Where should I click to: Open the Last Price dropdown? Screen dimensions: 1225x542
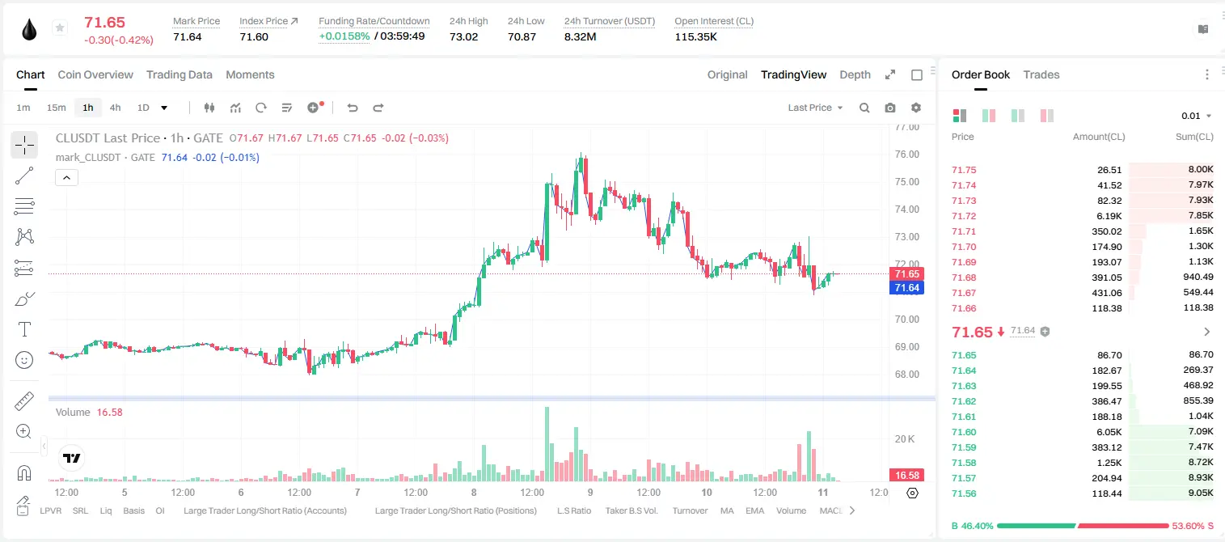815,108
